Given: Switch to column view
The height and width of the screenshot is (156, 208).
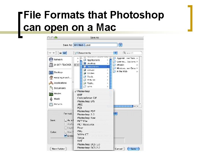Looking at the screenshot, I should point(64,53).
